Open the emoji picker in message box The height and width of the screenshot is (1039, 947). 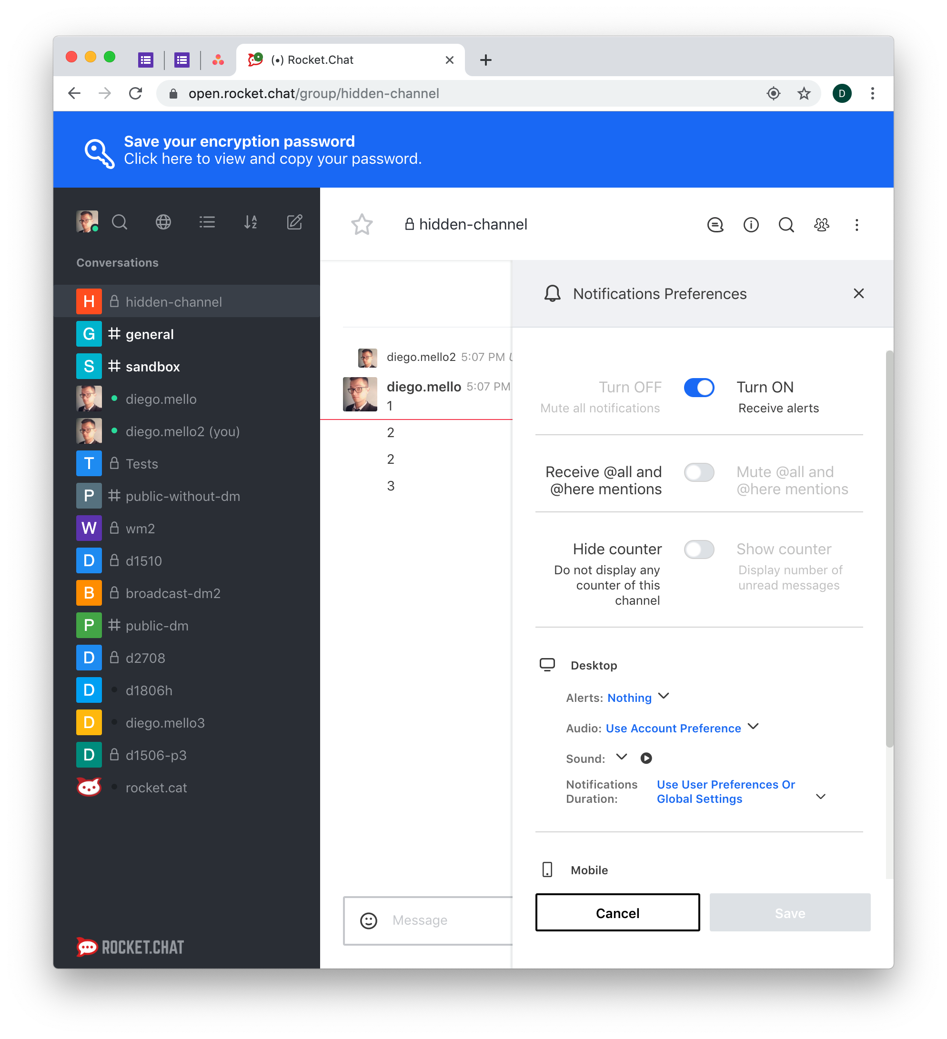pyautogui.click(x=368, y=920)
